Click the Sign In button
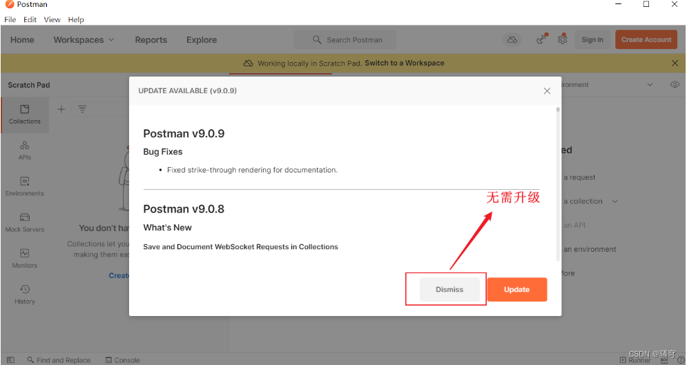The width and height of the screenshot is (687, 365). point(592,40)
